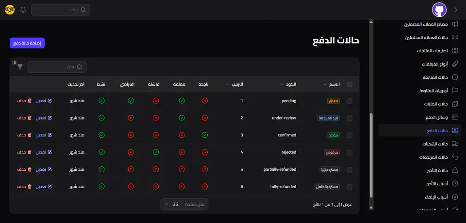Edit the partially-refunded payment status row
This screenshot has height=223, width=466.
tap(44, 169)
